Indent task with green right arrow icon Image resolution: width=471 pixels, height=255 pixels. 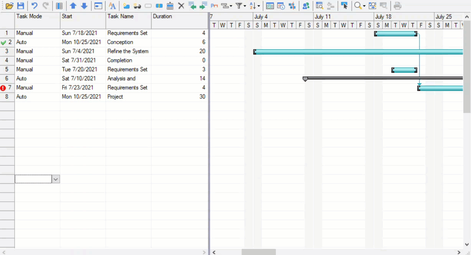pyautogui.click(x=203, y=6)
